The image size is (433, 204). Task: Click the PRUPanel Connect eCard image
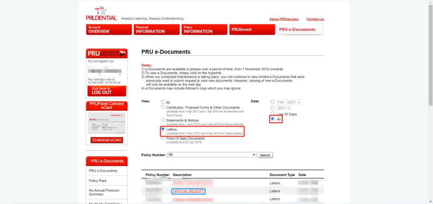point(106,122)
